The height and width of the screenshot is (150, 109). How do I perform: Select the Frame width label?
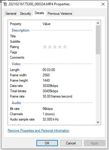(x=18, y=75)
